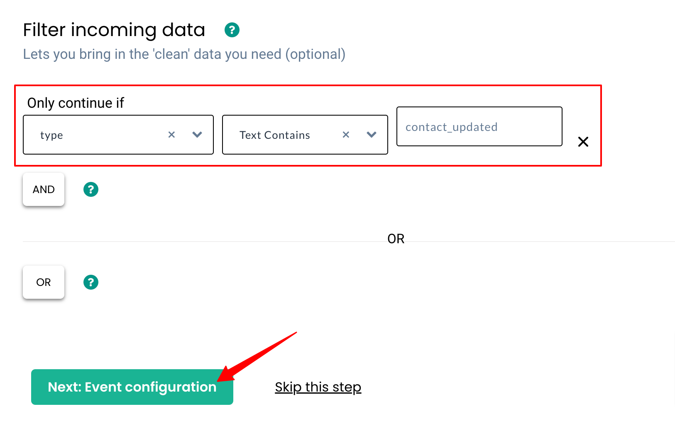Click the Skip this step link
Image resolution: width=675 pixels, height=421 pixels.
pyautogui.click(x=318, y=387)
